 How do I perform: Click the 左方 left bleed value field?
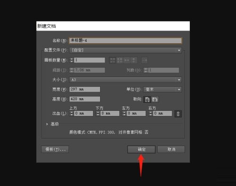click(136, 114)
